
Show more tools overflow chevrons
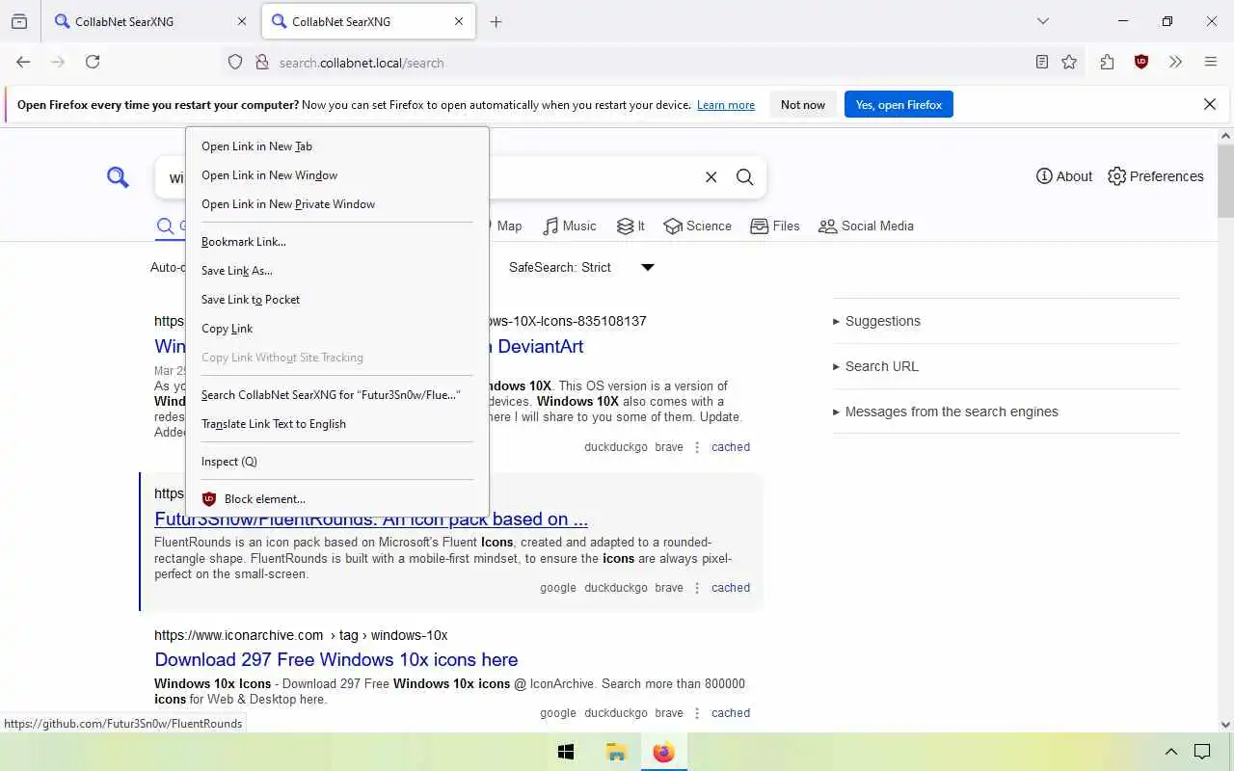1175,62
